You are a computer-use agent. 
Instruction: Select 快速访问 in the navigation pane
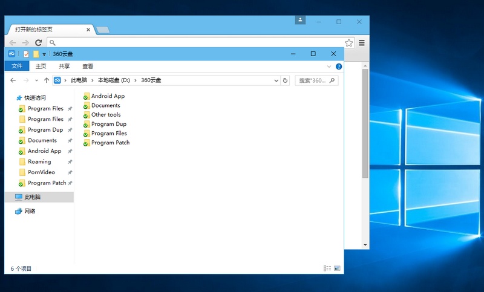click(35, 98)
